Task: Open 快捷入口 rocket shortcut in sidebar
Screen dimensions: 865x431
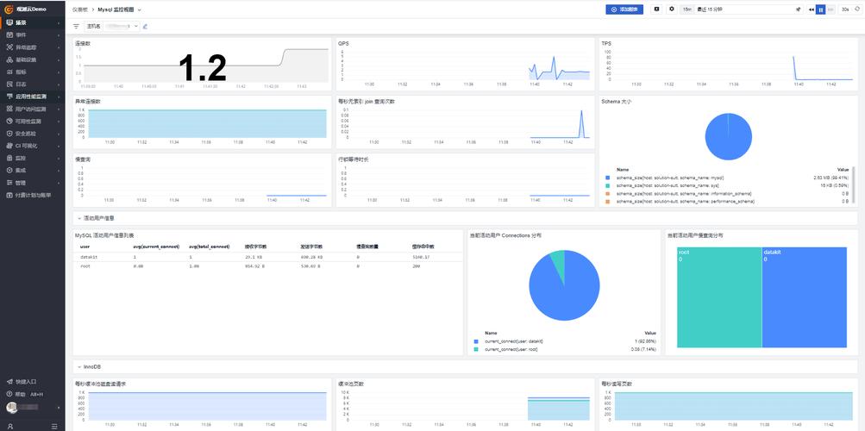Action: [x=25, y=381]
